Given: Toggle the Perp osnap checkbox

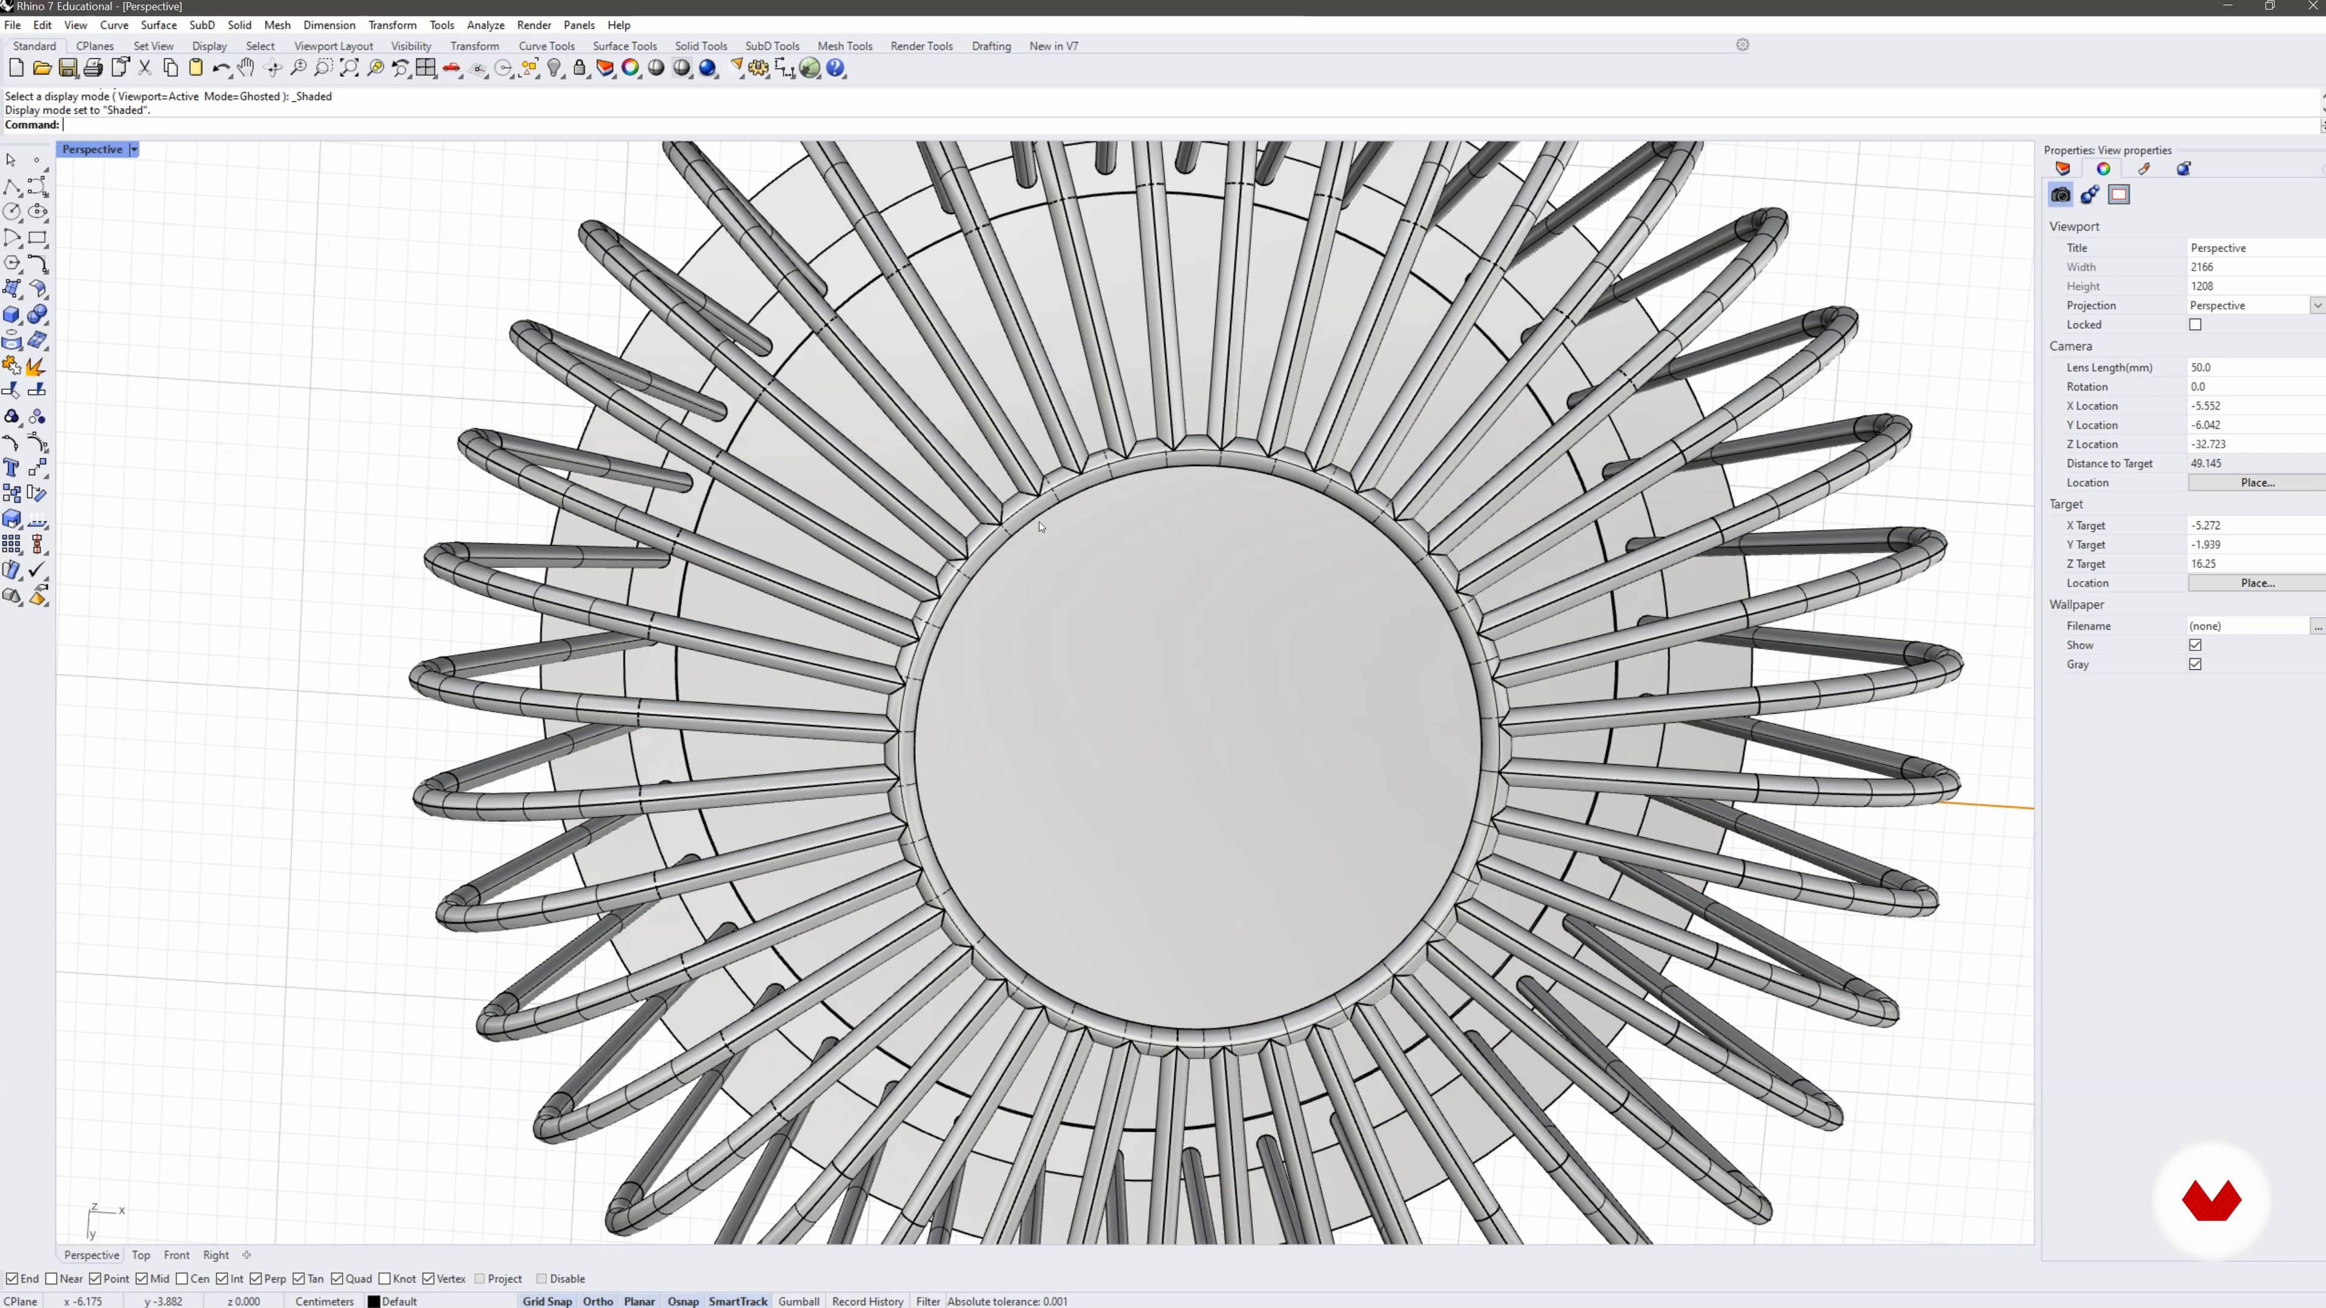Looking at the screenshot, I should [256, 1278].
